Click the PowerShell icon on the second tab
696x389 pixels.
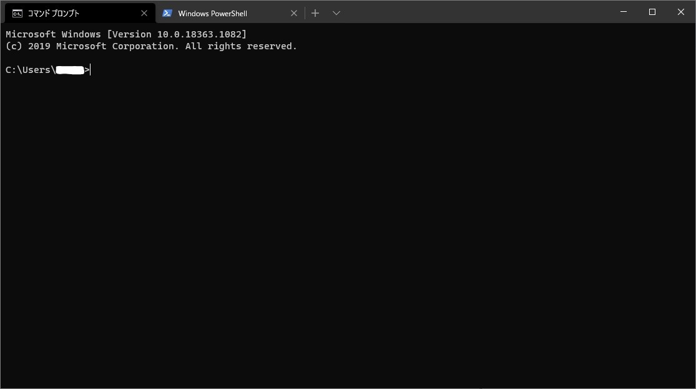(x=167, y=12)
